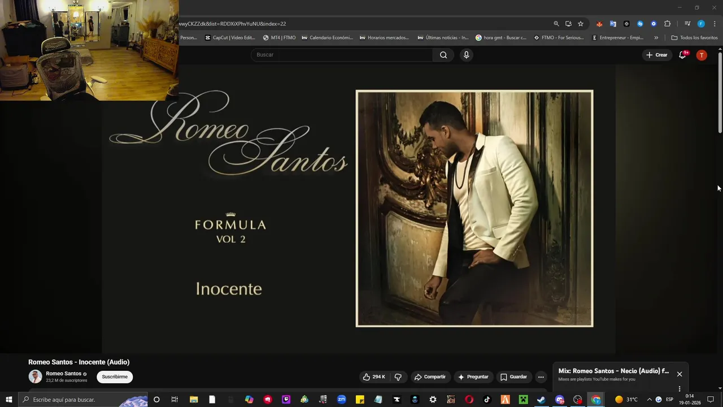Open the Chrome zoom magnifier icon
The image size is (723, 407).
tap(556, 24)
